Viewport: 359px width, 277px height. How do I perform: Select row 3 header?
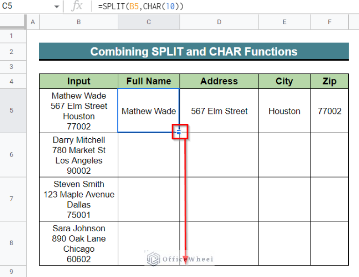[x=13, y=67]
